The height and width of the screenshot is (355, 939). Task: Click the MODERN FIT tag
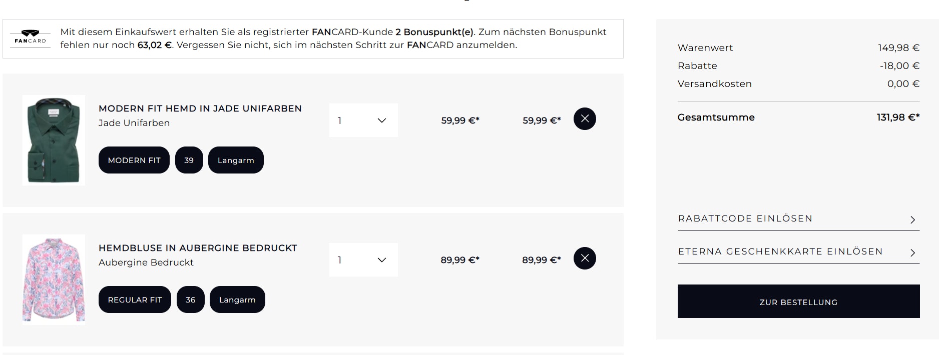pos(134,160)
